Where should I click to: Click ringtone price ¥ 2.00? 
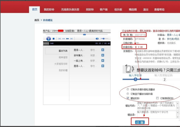pyautogui.click(x=139, y=47)
